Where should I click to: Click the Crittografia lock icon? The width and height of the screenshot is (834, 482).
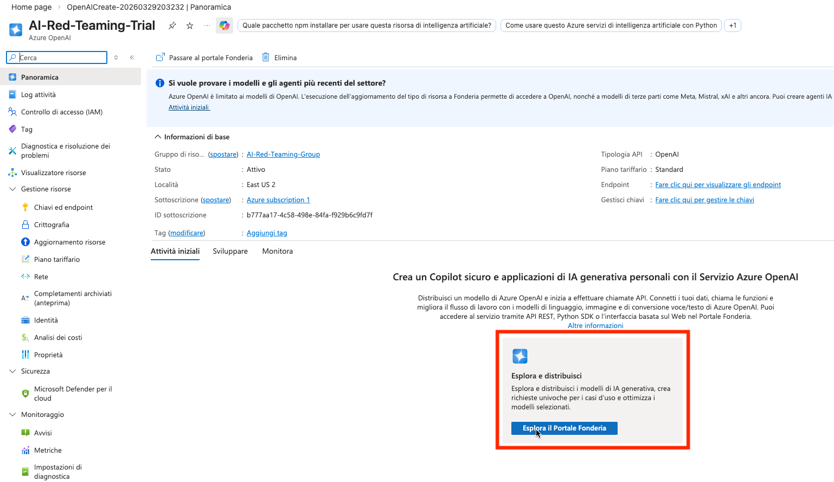coord(25,225)
